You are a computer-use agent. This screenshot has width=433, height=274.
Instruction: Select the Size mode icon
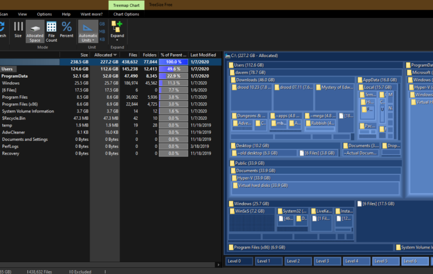(x=18, y=30)
